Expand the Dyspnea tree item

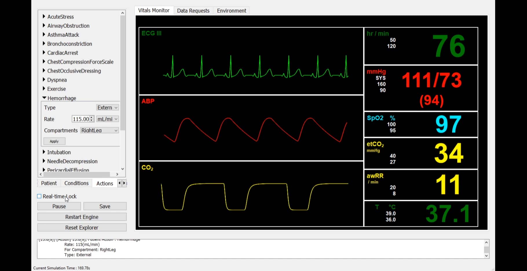click(44, 80)
